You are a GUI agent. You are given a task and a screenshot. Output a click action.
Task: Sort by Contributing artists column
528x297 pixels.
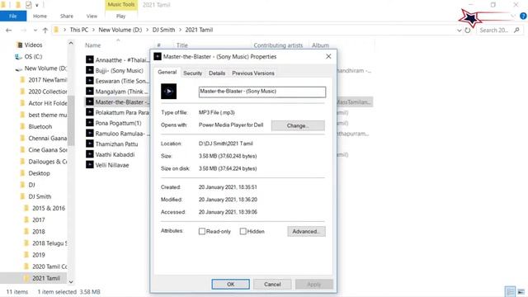click(x=278, y=45)
